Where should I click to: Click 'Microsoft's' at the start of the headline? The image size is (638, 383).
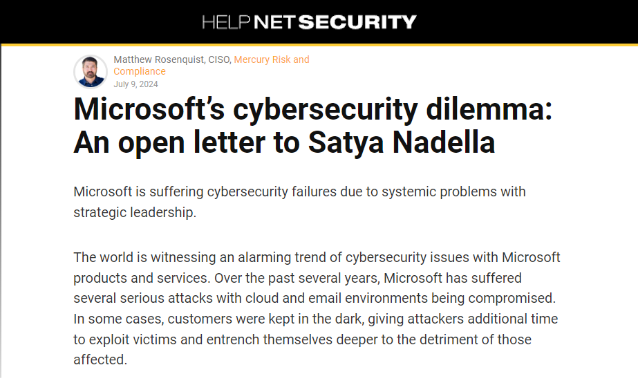point(149,109)
